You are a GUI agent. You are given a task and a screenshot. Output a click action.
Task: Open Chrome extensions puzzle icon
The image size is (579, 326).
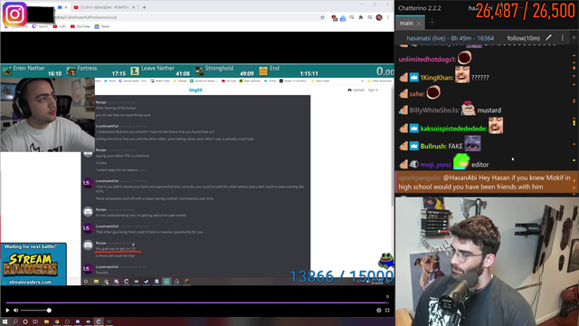click(361, 17)
